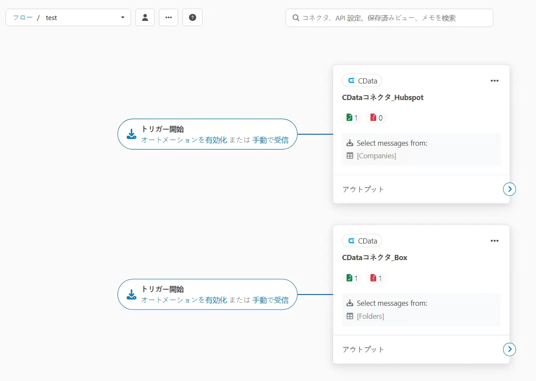Viewport: 536px width, 381px height.
Task: Click the Box trigger's receive tray icon
Action: pos(131,294)
